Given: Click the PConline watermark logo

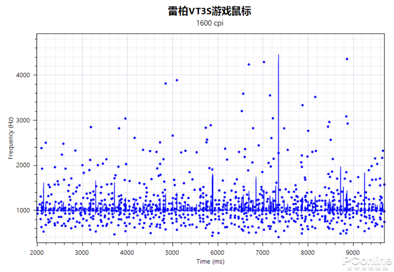Looking at the screenshot, I should tap(367, 263).
